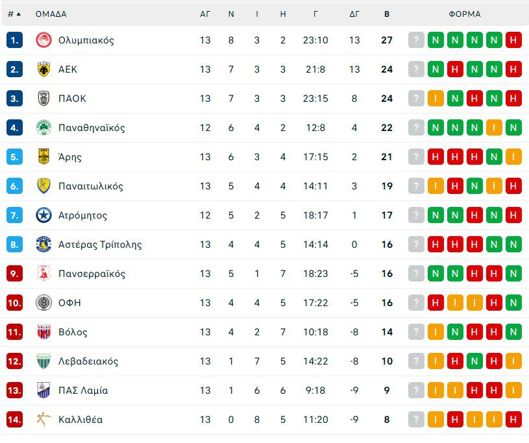The image size is (529, 443).
Task: Click the Ολυμπιακός club crest icon
Action: (43, 40)
